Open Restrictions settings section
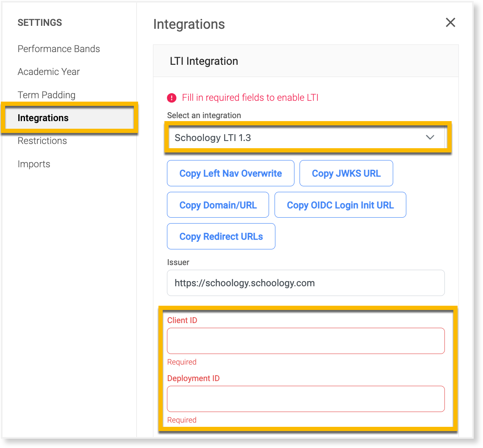 42,141
